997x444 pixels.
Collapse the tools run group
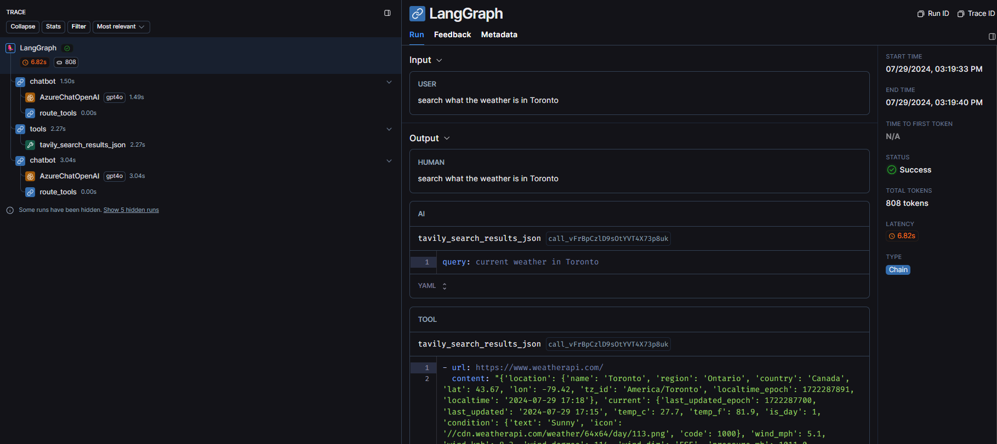(x=389, y=129)
